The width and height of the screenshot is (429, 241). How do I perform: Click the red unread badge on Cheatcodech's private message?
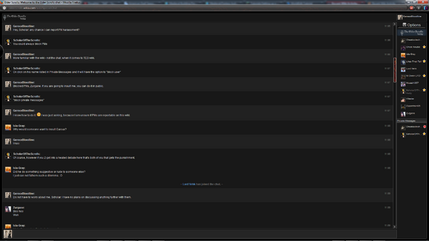coord(424,127)
